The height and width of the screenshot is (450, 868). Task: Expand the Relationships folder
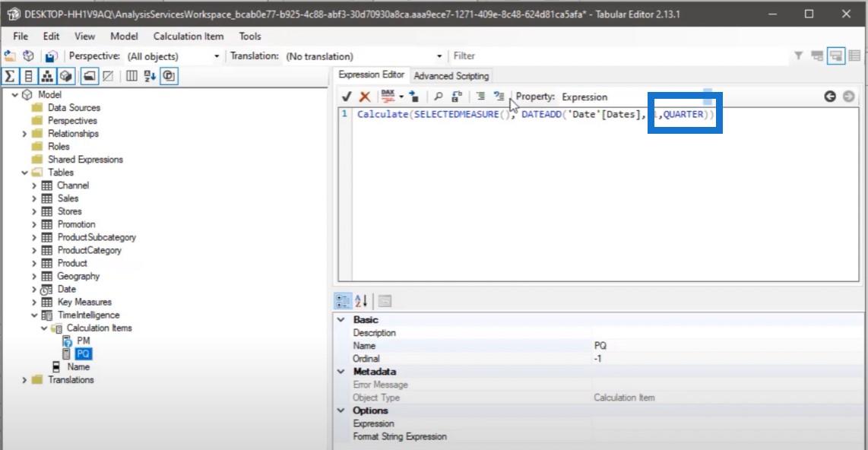[x=24, y=133]
